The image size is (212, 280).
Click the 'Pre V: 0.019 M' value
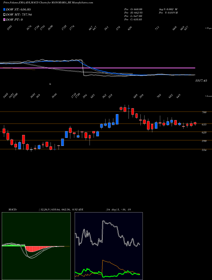168,13
